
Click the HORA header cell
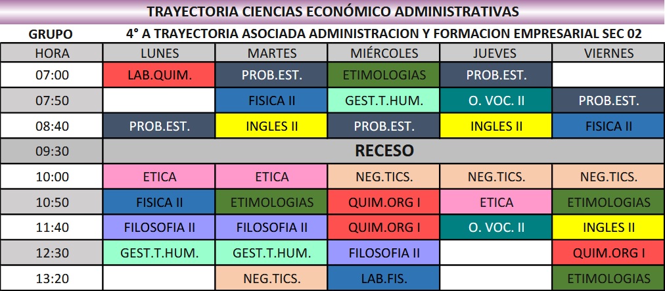[x=52, y=53]
